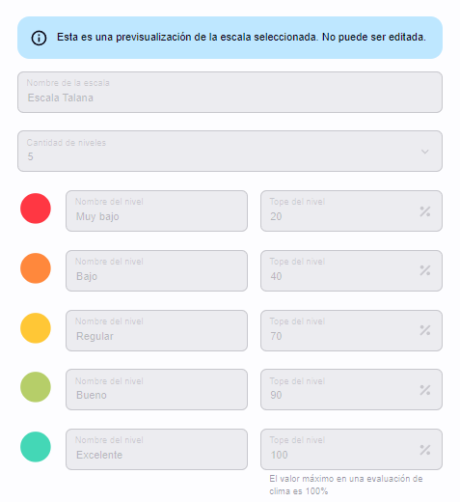Image resolution: width=460 pixels, height=502 pixels.
Task: Click the percent icon in the 20 field
Action: tap(425, 211)
